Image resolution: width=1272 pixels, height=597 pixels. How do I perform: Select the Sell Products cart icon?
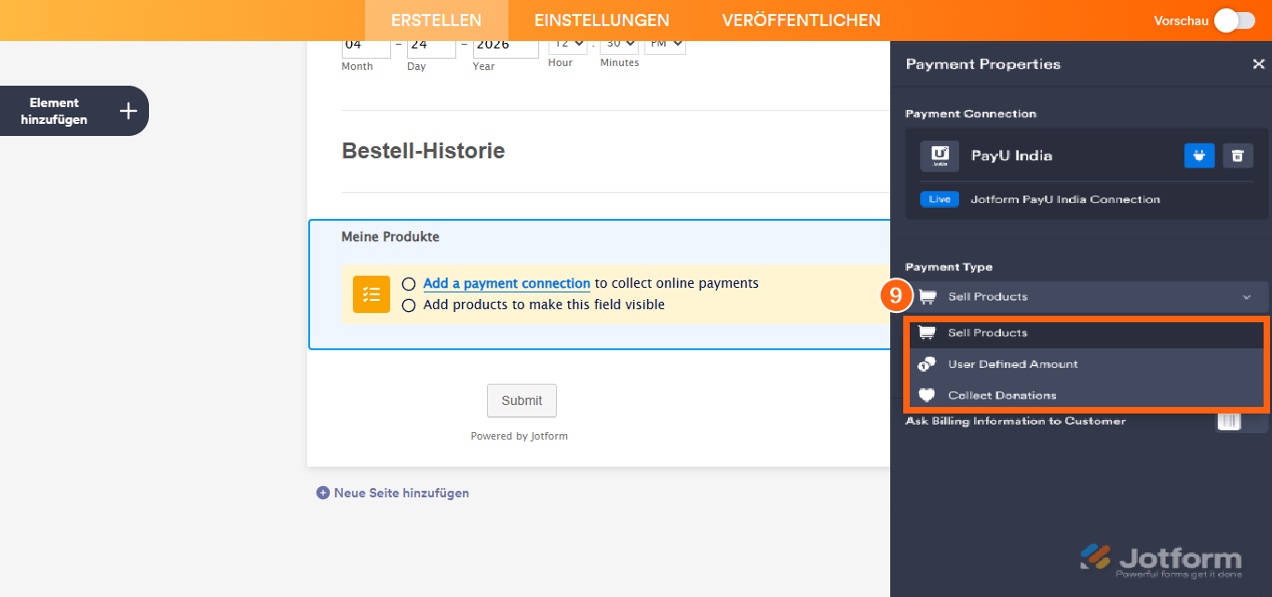tap(927, 331)
